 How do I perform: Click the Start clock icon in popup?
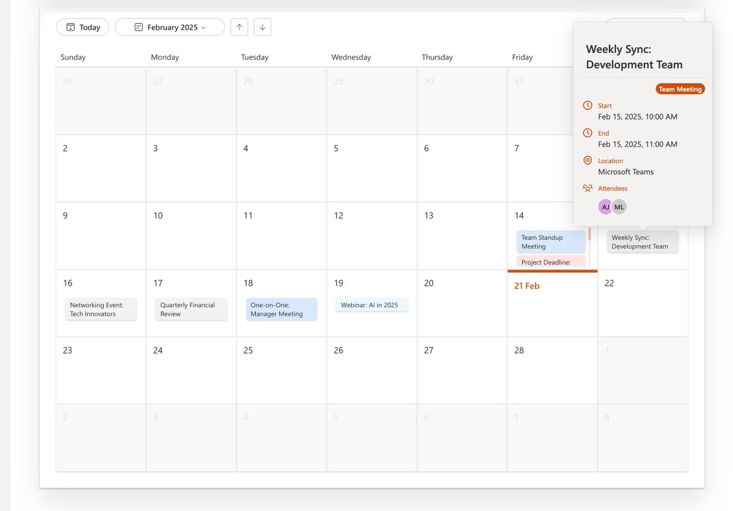coord(588,106)
